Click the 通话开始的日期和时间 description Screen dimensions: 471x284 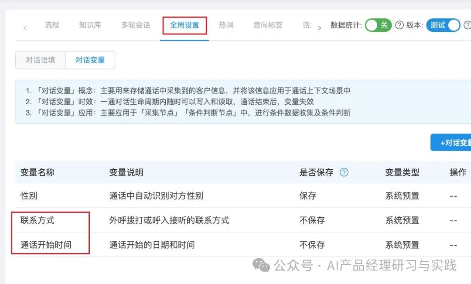pyautogui.click(x=152, y=245)
